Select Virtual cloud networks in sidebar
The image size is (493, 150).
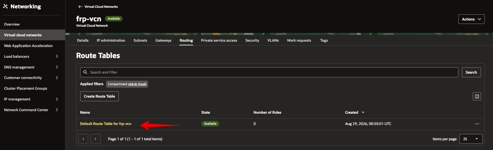(x=32, y=35)
